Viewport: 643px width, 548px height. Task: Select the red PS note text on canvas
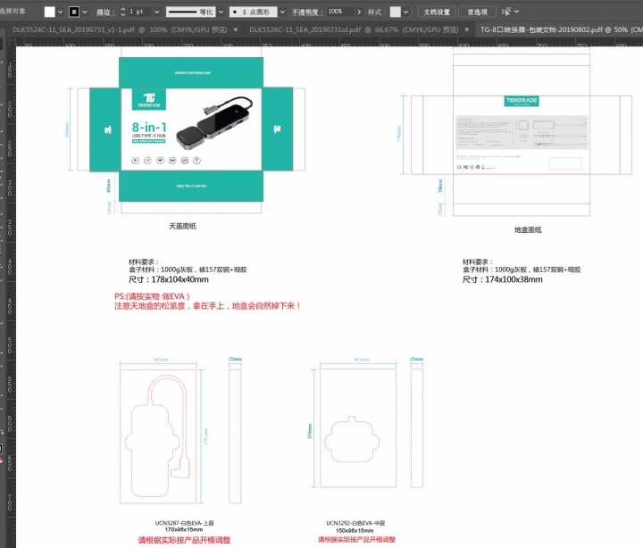207,301
